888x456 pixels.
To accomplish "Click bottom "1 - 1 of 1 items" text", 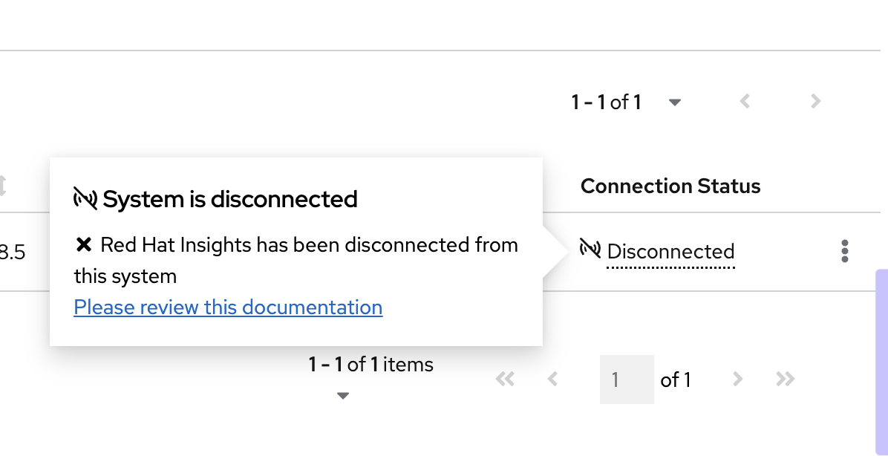I will pos(370,364).
